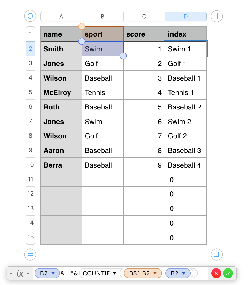Select column D header tab
Viewport: 252px width, 285px height.
185,17
